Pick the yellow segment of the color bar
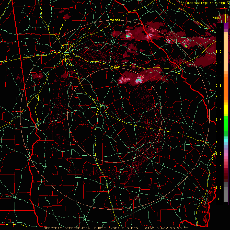The height and width of the screenshot is (230, 230). (x=226, y=109)
